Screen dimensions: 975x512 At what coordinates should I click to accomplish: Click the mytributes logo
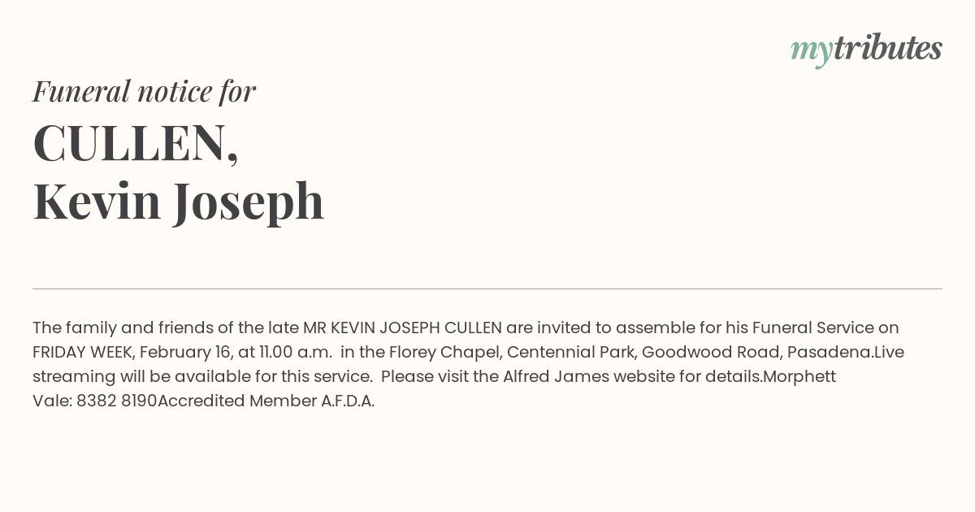coord(866,50)
